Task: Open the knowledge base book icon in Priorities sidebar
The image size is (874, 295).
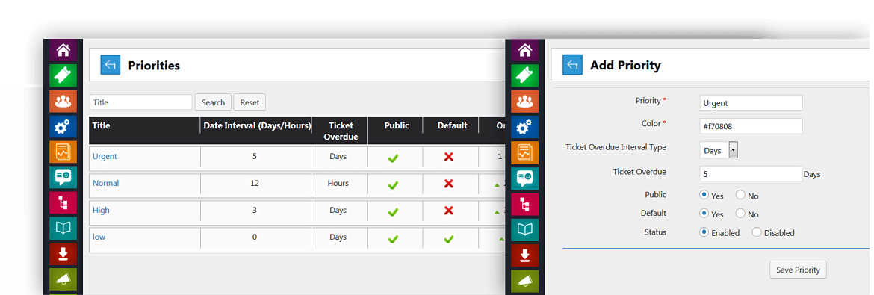Action: pyautogui.click(x=63, y=228)
